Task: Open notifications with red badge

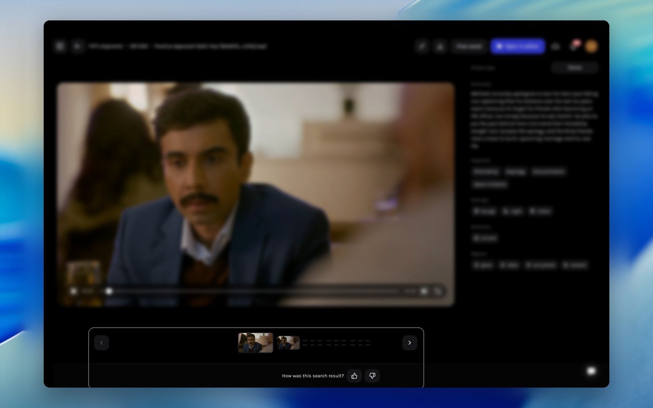Action: (x=575, y=45)
